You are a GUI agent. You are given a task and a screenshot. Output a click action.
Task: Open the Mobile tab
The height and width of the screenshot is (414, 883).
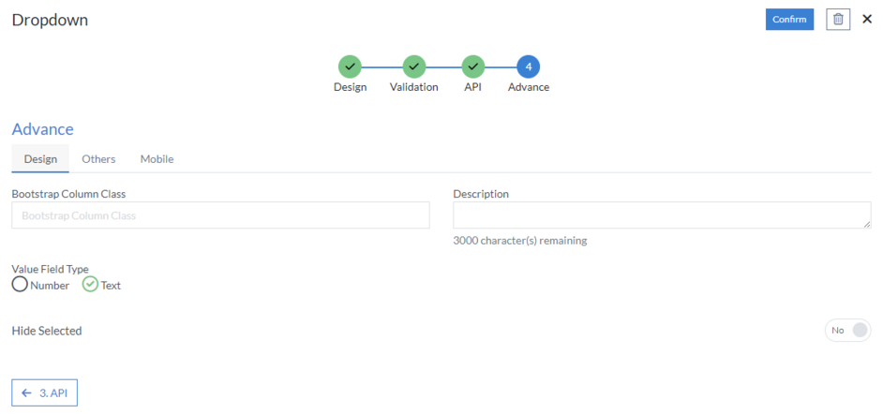click(157, 159)
